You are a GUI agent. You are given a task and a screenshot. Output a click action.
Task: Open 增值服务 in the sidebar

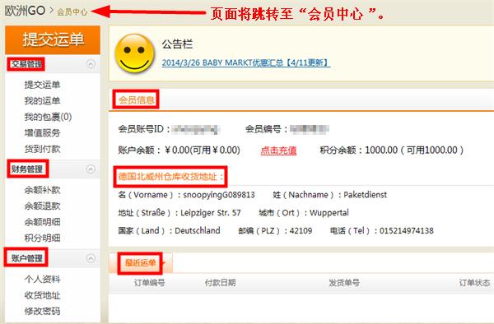point(42,132)
